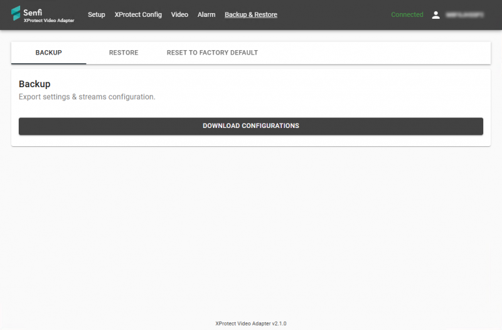Open the Video section
Image resolution: width=502 pixels, height=330 pixels.
(179, 14)
